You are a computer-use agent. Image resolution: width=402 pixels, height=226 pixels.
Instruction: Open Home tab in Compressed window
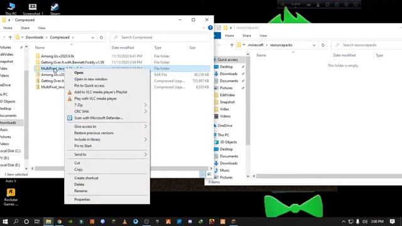tap(8, 28)
